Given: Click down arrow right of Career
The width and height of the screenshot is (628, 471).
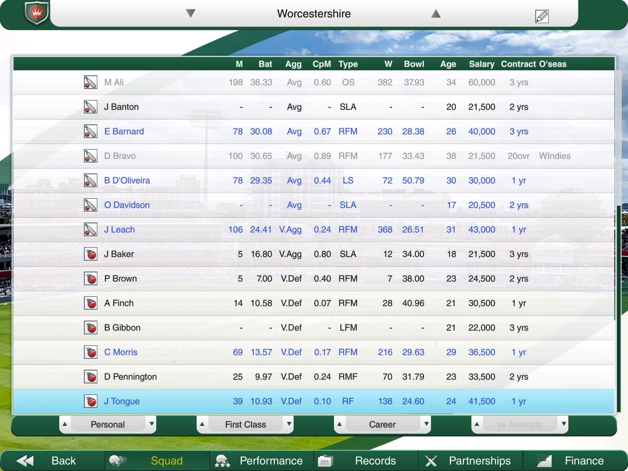Looking at the screenshot, I should [x=426, y=424].
